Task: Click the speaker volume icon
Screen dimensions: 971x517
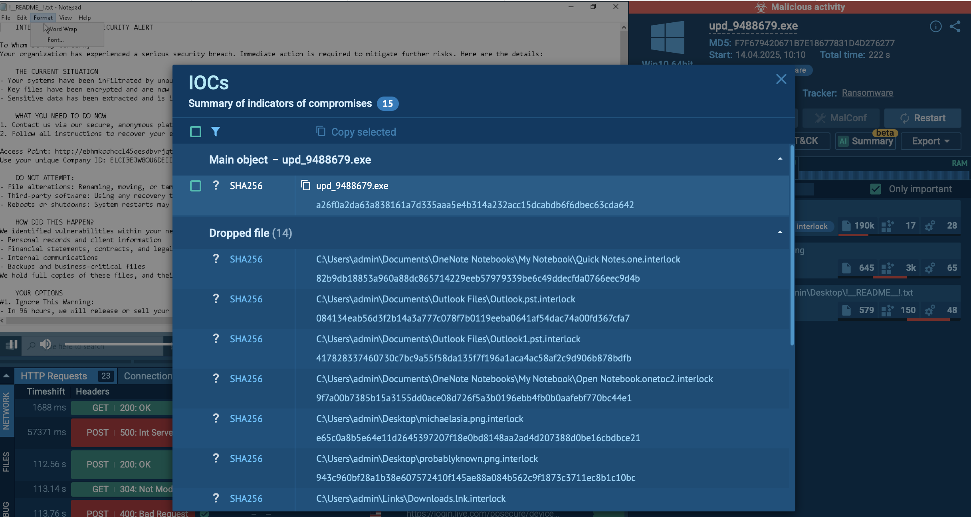Action: 46,344
